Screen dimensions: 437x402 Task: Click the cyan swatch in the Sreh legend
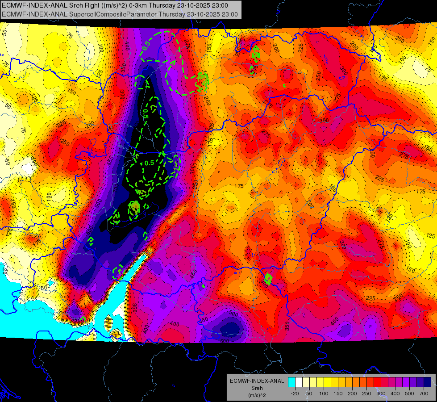(291, 382)
